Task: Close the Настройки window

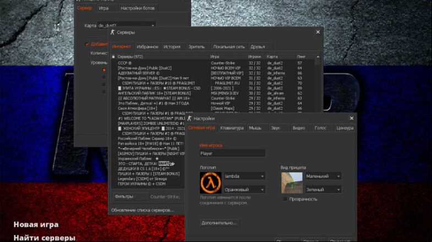Action: [352, 118]
